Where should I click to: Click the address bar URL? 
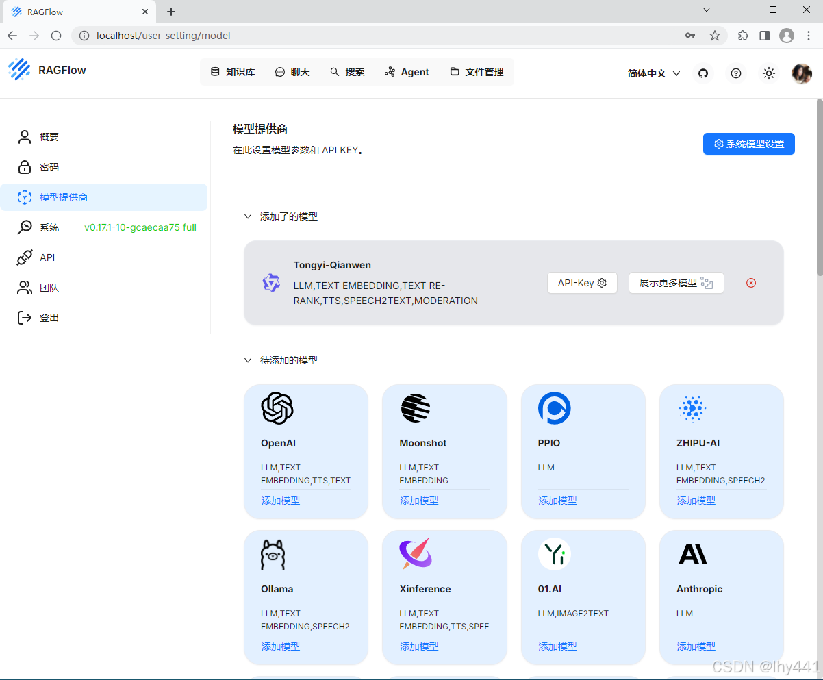pos(164,36)
